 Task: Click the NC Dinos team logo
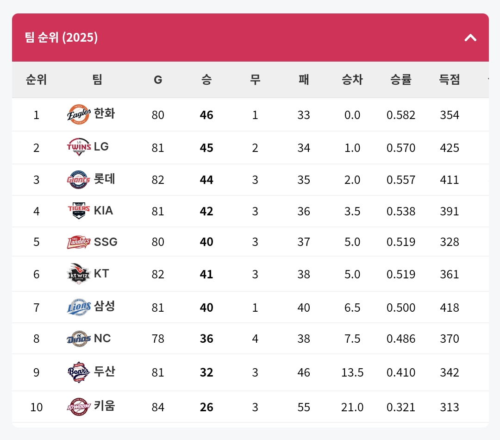79,339
